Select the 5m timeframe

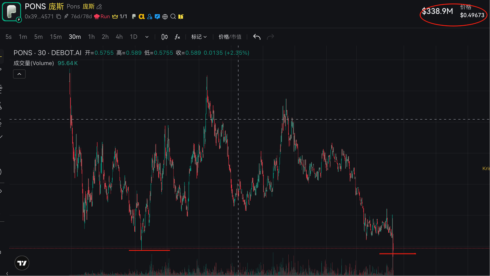[x=38, y=37]
